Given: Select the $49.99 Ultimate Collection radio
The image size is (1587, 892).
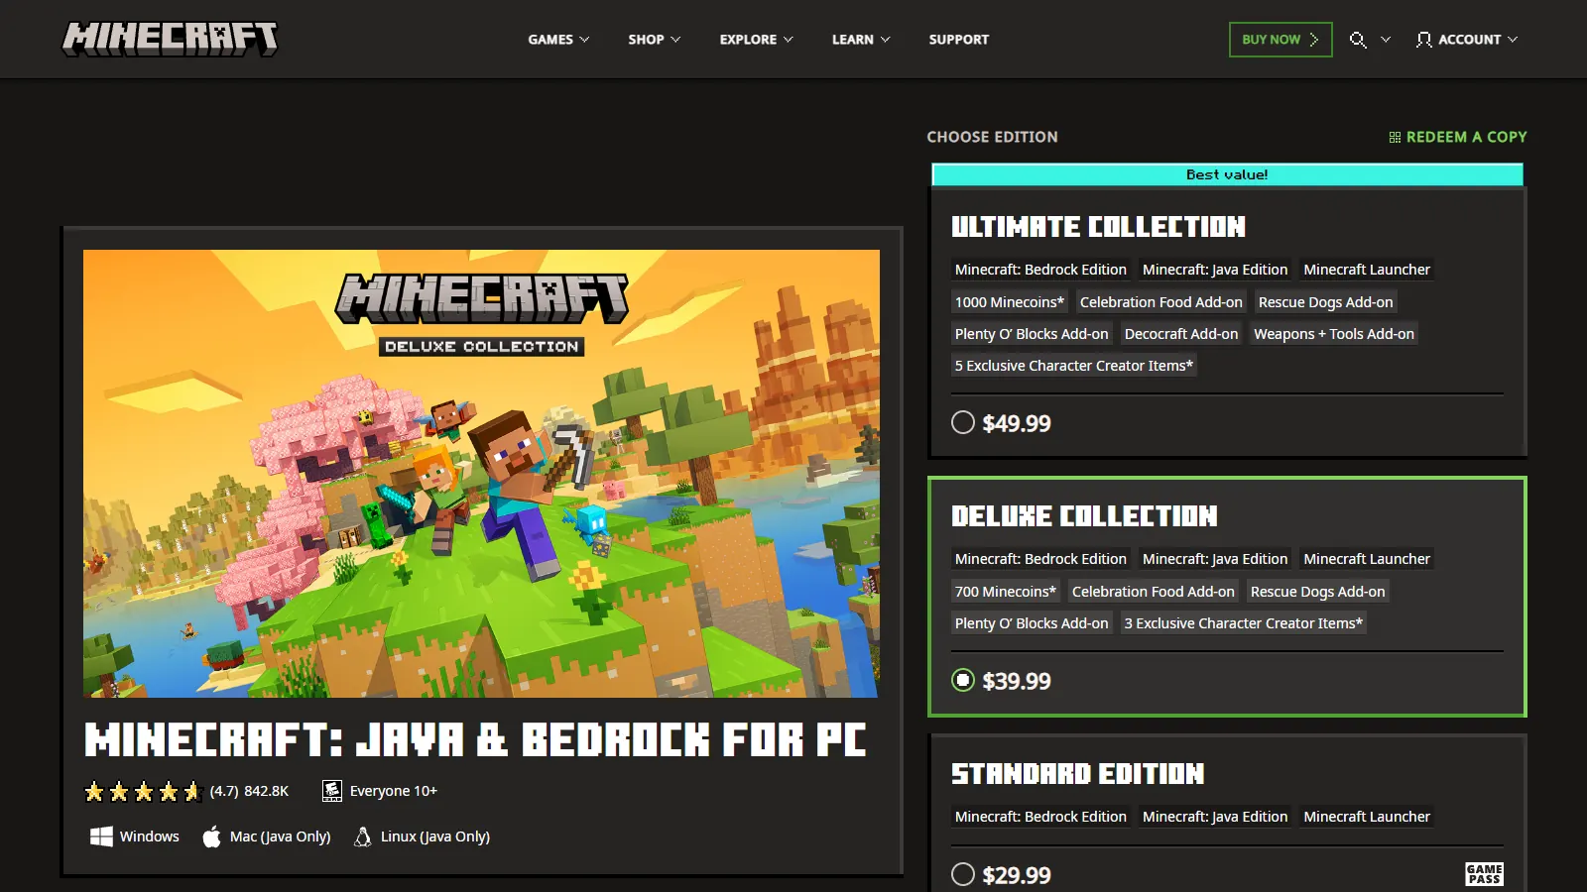Looking at the screenshot, I should click(x=963, y=422).
